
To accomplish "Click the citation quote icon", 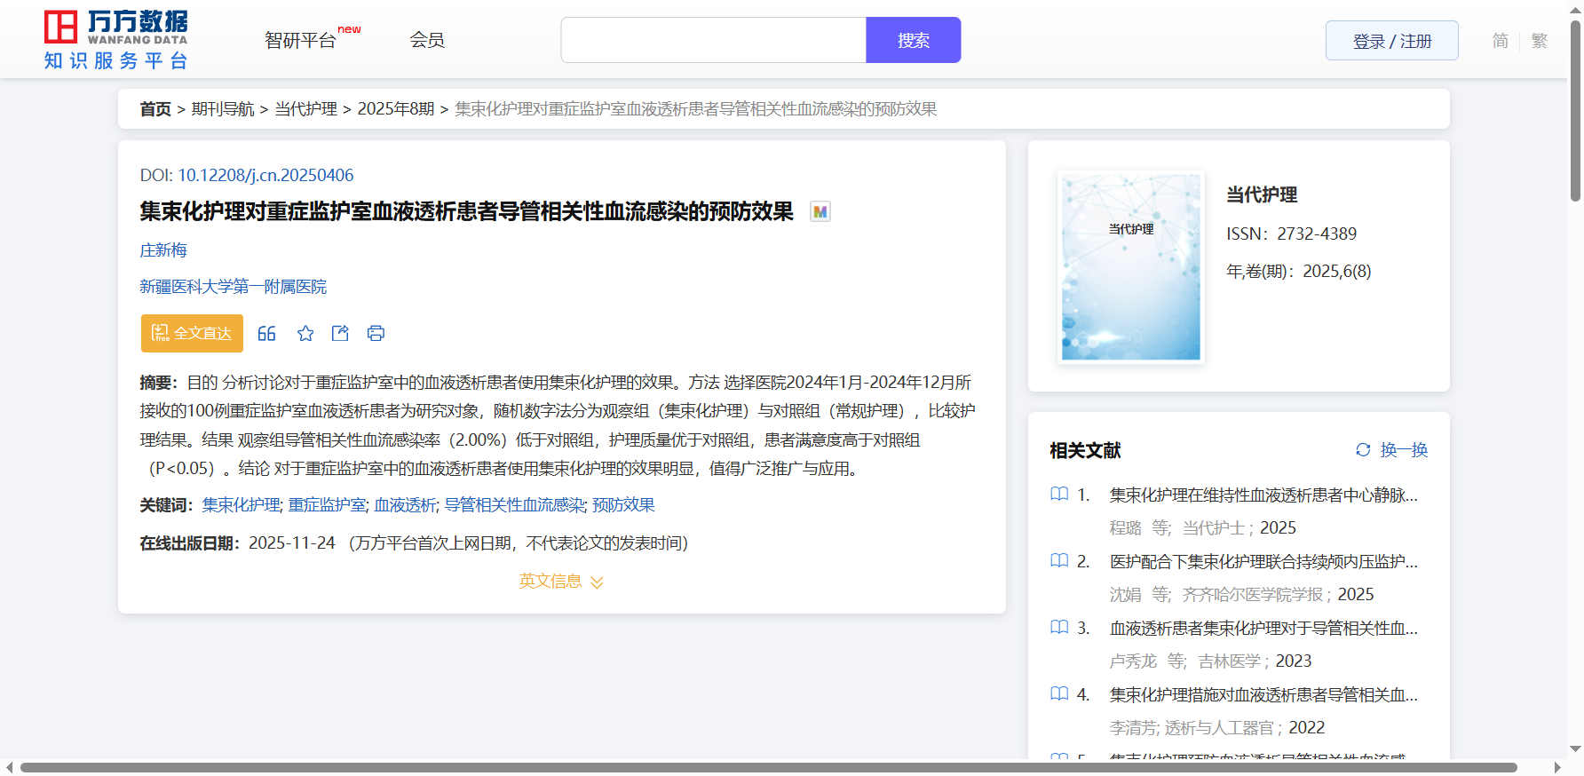I will point(266,334).
